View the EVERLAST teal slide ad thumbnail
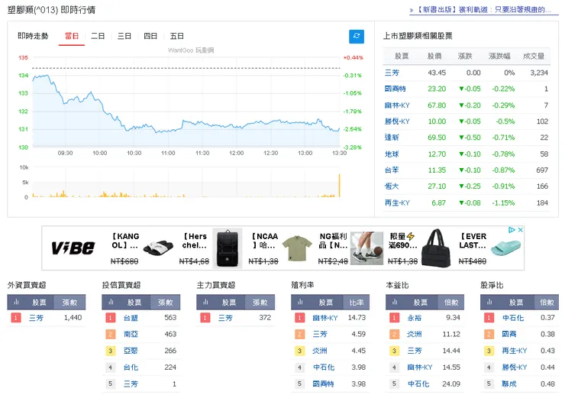Viewport: 565px width, 395px height. (506, 247)
